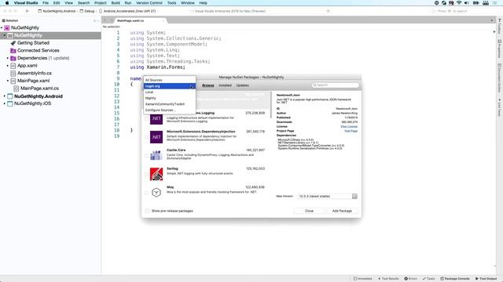
Task: Click the Wi-Fi icon in menu bar
Action: pyautogui.click(x=459, y=3)
